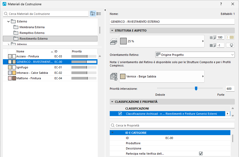
Task: Toggle Partecipa nella Verifica checkbox
Action: (x=201, y=154)
